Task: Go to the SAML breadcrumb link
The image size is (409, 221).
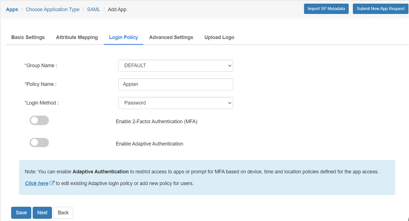Action: (x=94, y=9)
